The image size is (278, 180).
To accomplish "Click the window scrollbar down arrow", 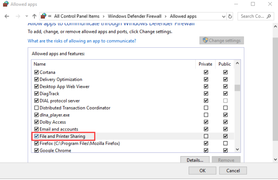I will pos(275,159).
